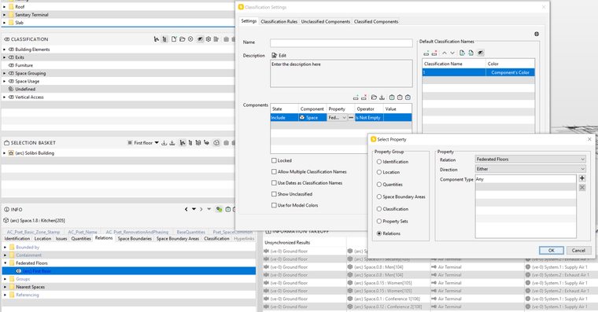Click Component's Color cell in classification table
Image resolution: width=598 pixels, height=312 pixels.
(x=511, y=72)
